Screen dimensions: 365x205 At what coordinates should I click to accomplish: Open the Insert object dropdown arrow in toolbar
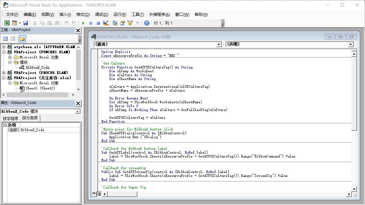pyautogui.click(x=20, y=23)
